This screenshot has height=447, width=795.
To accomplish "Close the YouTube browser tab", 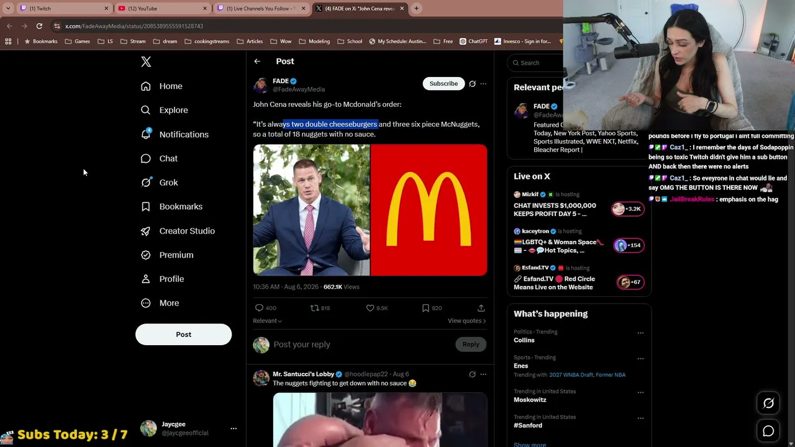I will 205,9.
